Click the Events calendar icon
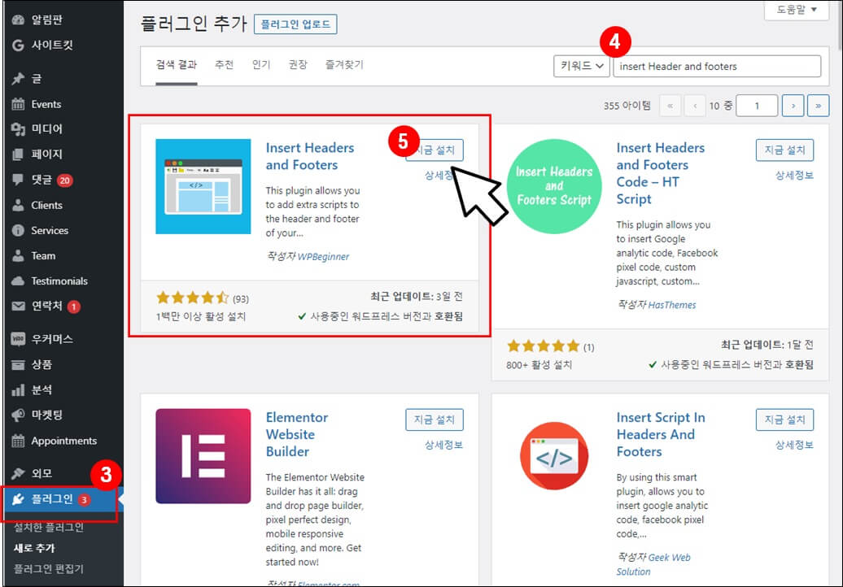Viewport: 843px width, 587px height. (18, 104)
